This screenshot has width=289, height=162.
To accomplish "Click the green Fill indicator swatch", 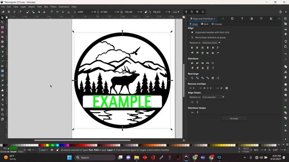I will tap(14, 148).
